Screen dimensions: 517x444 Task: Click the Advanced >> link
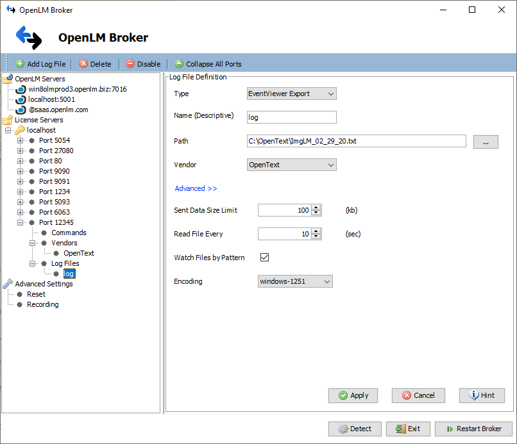(x=196, y=188)
